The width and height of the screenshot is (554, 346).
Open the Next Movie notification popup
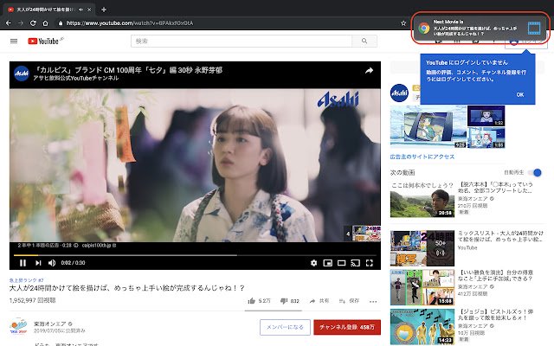(x=481, y=28)
